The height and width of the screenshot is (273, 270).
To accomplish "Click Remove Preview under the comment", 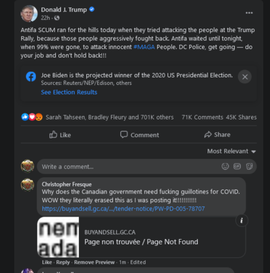I will 95,262.
